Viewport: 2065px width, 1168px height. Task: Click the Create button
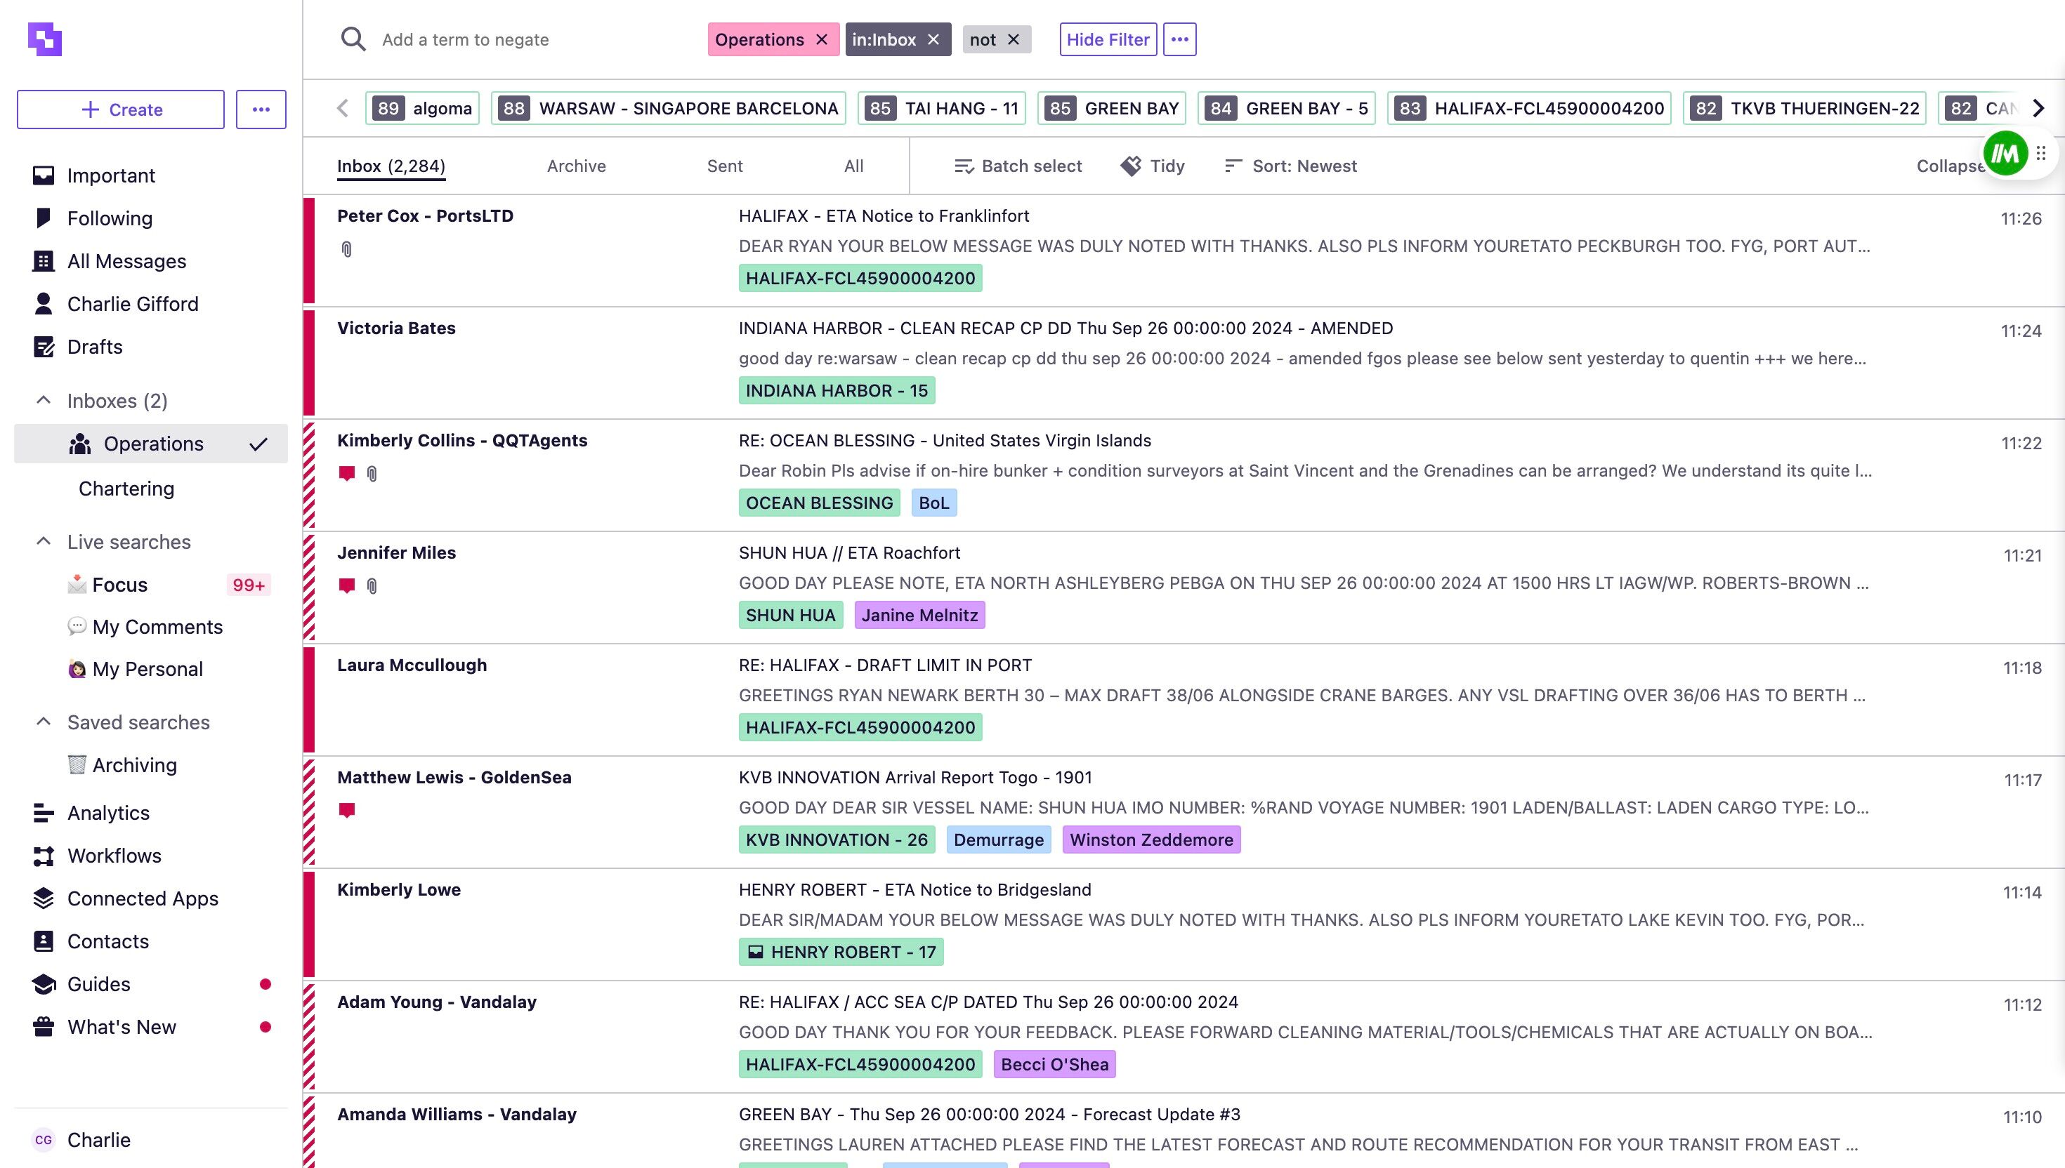120,109
